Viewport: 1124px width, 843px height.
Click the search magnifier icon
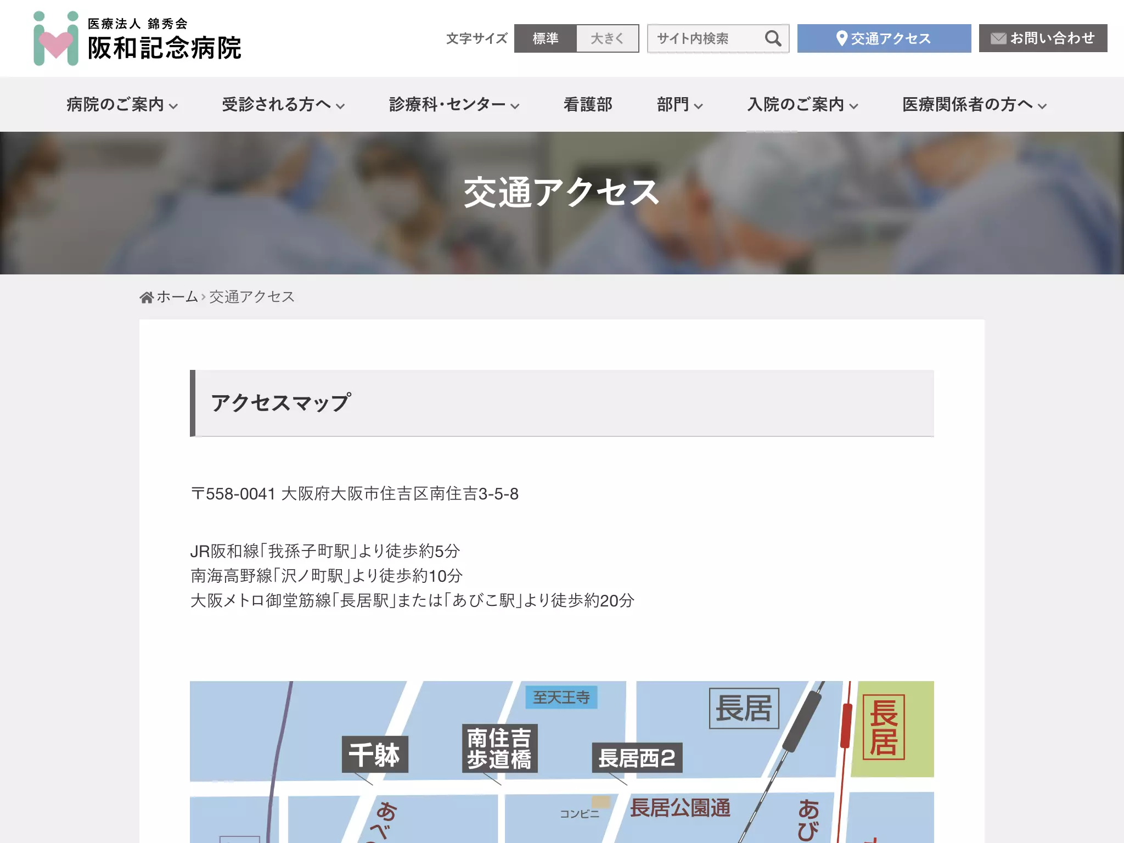click(773, 38)
